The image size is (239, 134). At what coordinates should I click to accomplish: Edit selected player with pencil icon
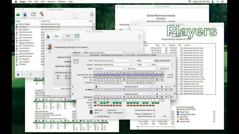[30, 74]
